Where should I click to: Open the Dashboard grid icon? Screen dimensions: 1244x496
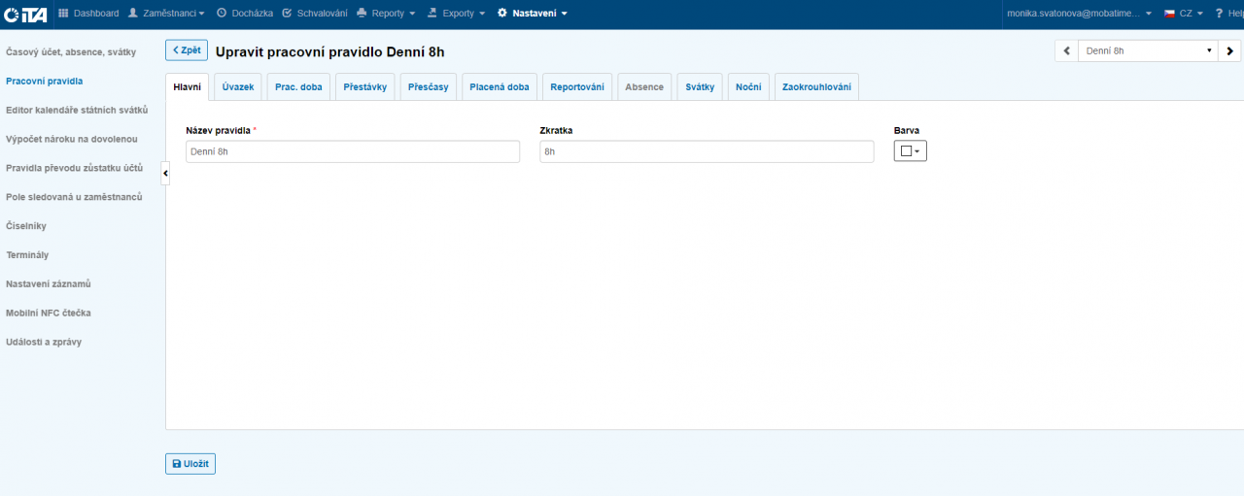click(64, 14)
